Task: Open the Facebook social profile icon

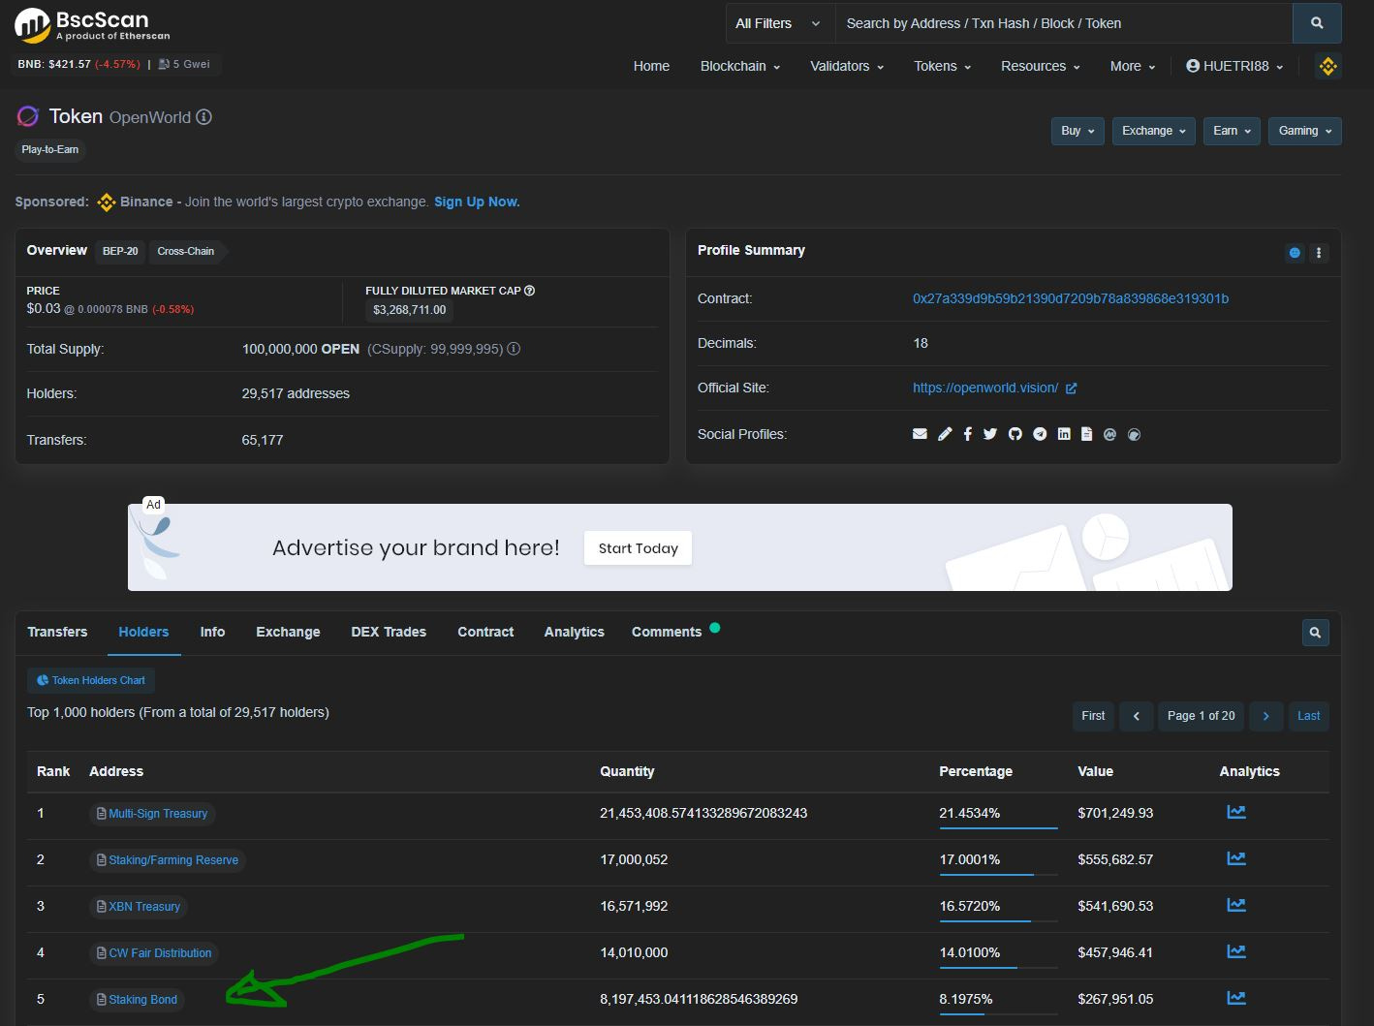Action: (x=967, y=434)
